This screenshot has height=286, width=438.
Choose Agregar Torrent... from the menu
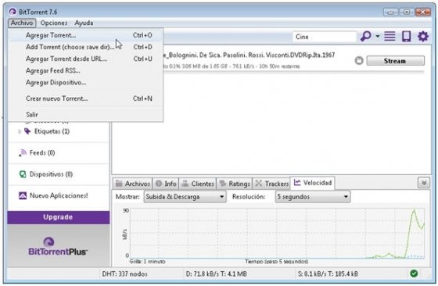pos(85,35)
